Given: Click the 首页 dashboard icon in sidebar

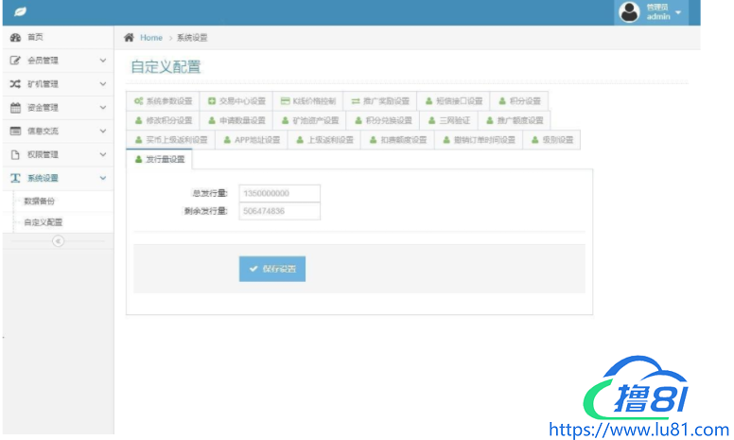Looking at the screenshot, I should pyautogui.click(x=15, y=37).
